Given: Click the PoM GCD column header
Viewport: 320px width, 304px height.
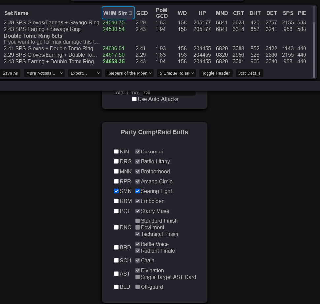Looking at the screenshot, I should (x=162, y=13).
